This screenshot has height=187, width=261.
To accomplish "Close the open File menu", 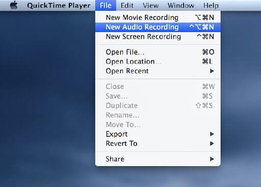I will tap(106, 6).
